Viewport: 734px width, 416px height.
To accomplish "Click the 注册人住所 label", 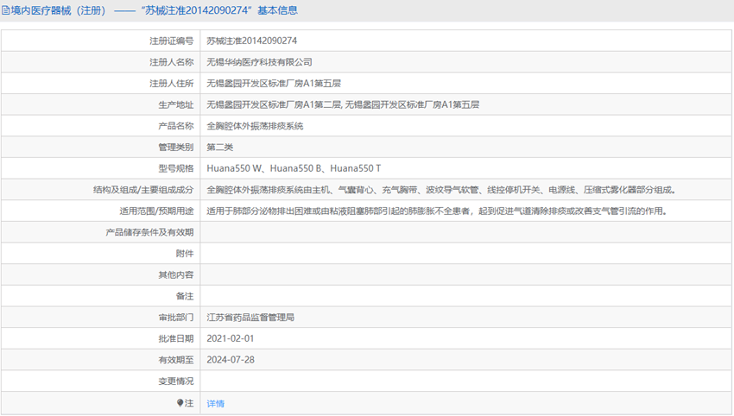I will pos(171,84).
